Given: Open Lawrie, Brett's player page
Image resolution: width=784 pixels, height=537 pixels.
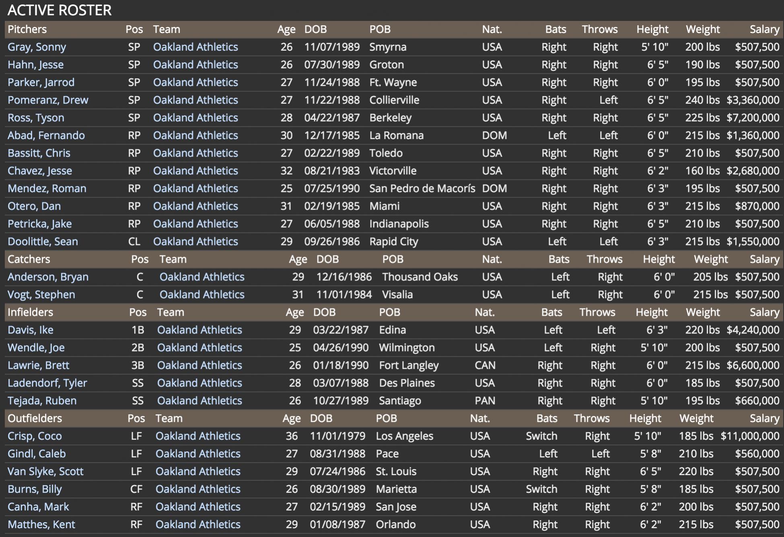Looking at the screenshot, I should click(x=38, y=366).
